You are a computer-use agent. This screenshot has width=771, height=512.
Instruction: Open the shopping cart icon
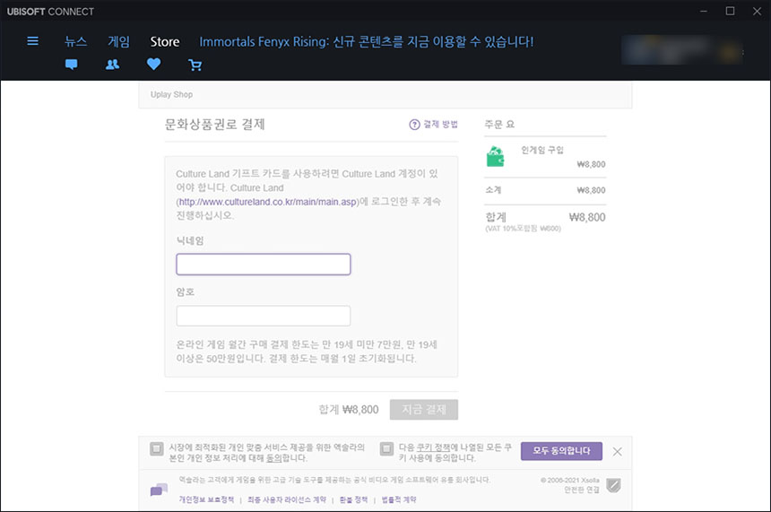tap(195, 65)
